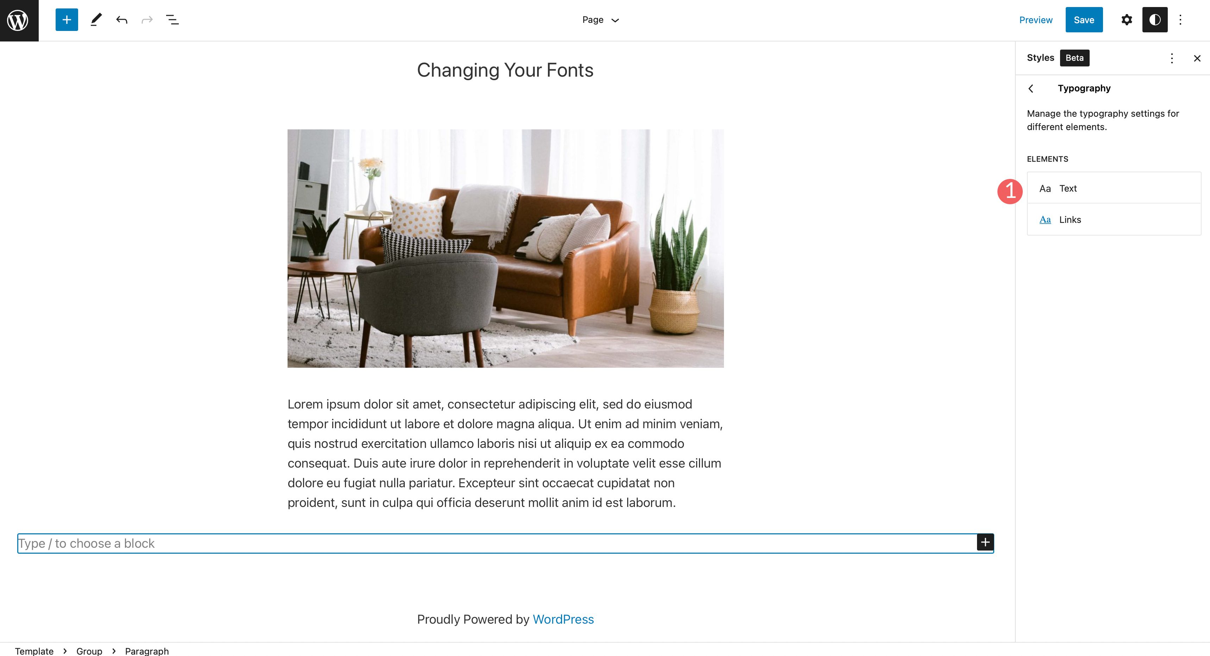
Task: Click the Preview button
Action: point(1036,19)
